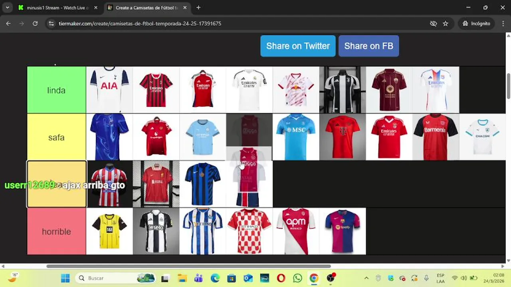Click the Share on FB button
Image resolution: width=511 pixels, height=287 pixels.
click(368, 46)
